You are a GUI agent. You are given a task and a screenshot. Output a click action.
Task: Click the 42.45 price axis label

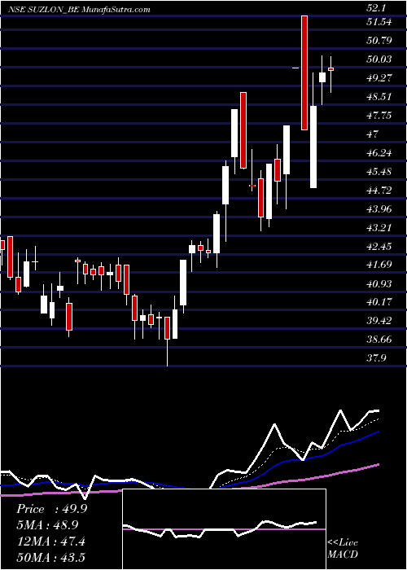(x=379, y=247)
